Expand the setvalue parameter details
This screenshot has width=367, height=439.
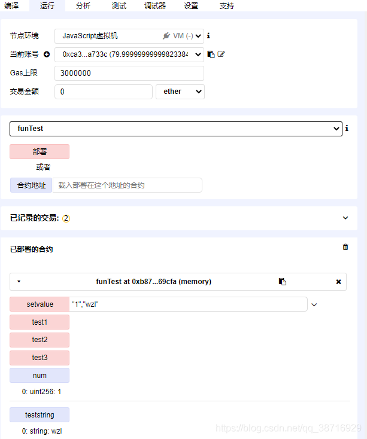314,304
